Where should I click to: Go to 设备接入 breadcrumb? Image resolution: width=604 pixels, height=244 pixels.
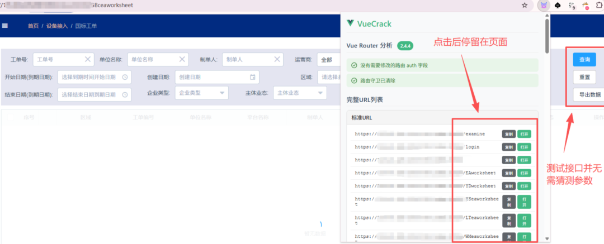(x=57, y=26)
